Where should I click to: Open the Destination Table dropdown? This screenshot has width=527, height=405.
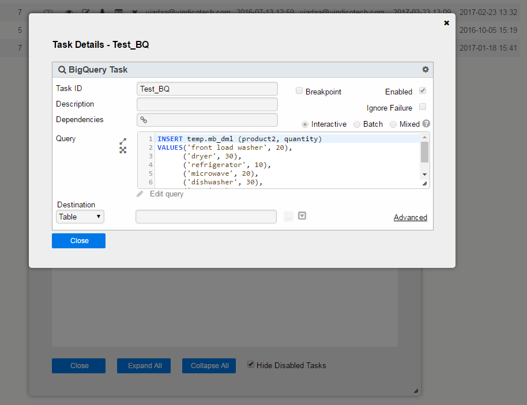coord(80,217)
